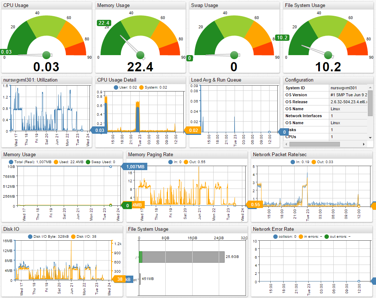Click the green Swap Used legend dot

tap(88, 161)
